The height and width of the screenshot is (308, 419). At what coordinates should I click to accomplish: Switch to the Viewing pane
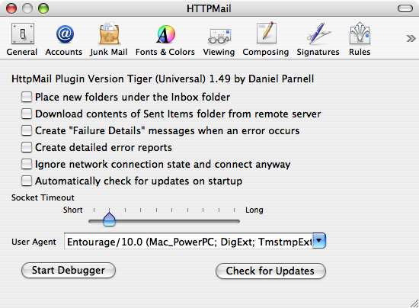(219, 40)
